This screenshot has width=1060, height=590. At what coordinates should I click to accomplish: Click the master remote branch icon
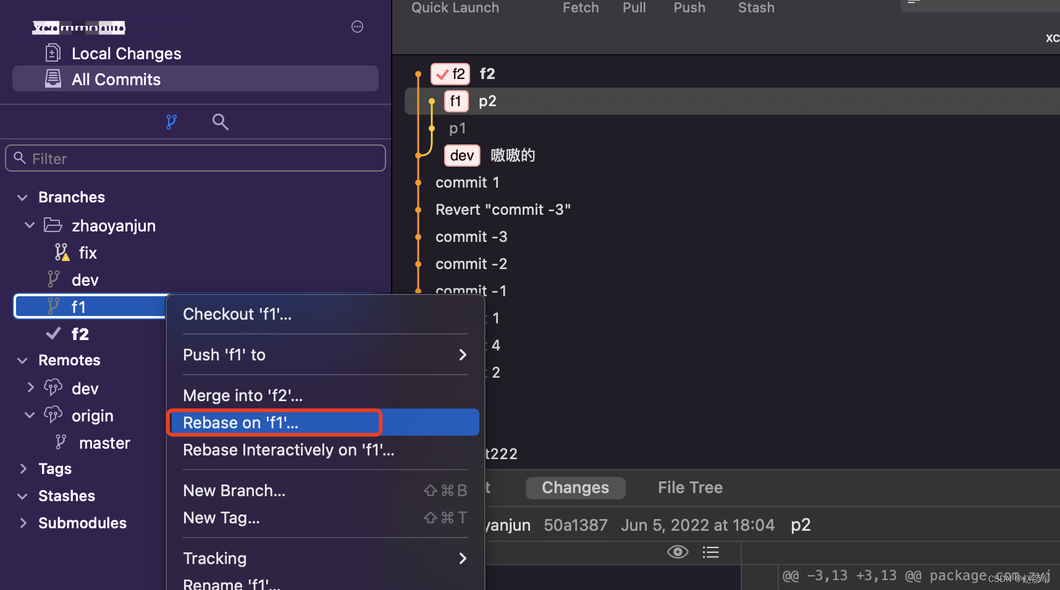61,442
